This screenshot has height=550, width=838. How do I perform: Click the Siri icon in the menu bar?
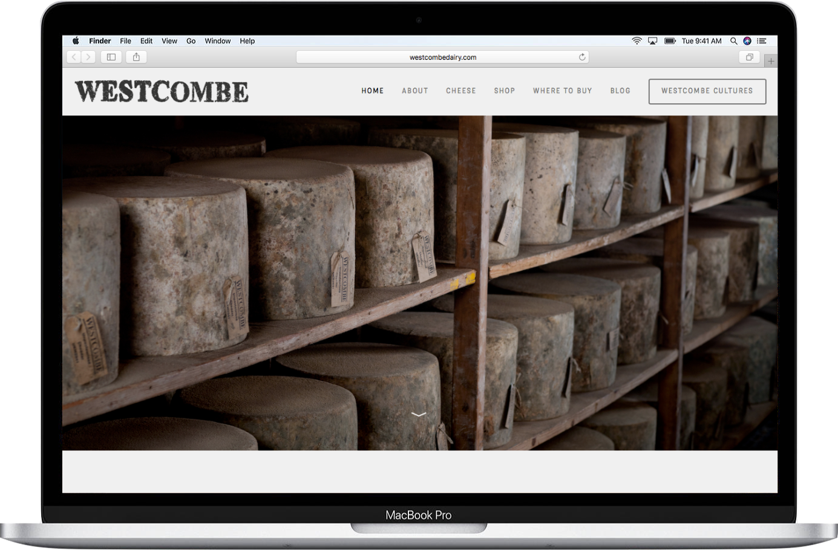click(x=747, y=40)
